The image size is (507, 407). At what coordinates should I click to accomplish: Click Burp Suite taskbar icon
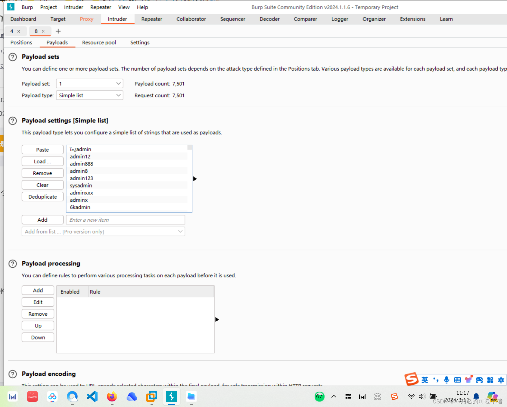172,396
